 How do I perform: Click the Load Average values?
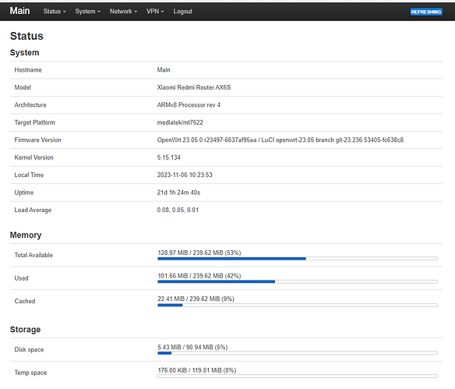point(178,210)
